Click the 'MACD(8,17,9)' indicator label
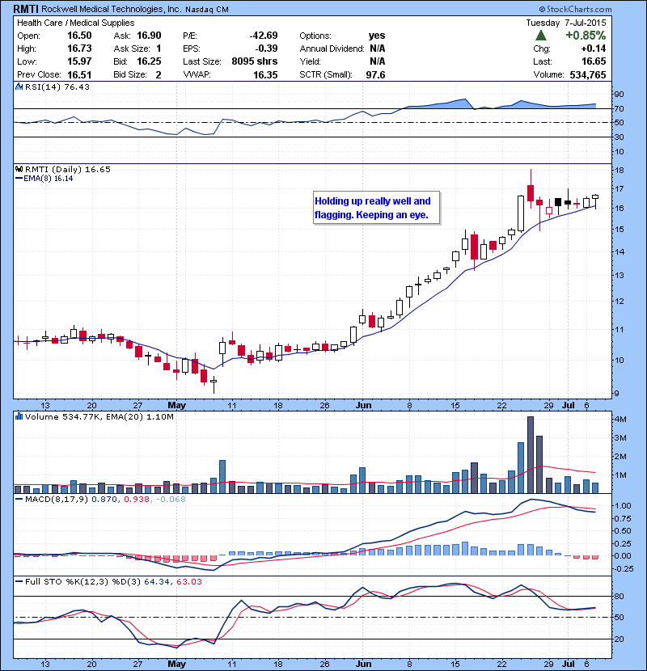The height and width of the screenshot is (671, 647). coord(57,500)
